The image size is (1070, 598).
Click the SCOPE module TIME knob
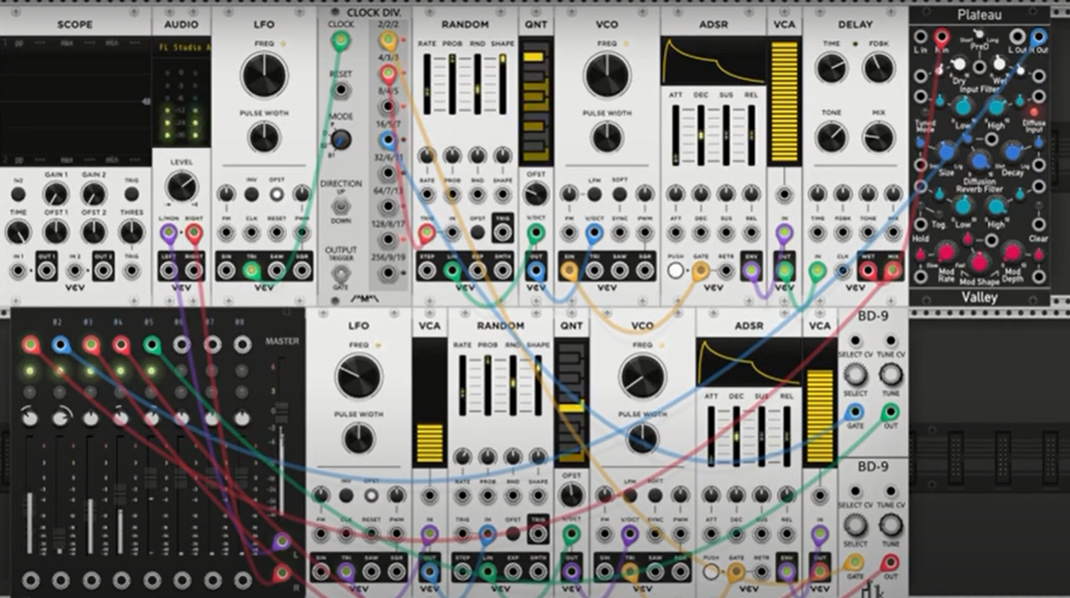click(x=19, y=232)
